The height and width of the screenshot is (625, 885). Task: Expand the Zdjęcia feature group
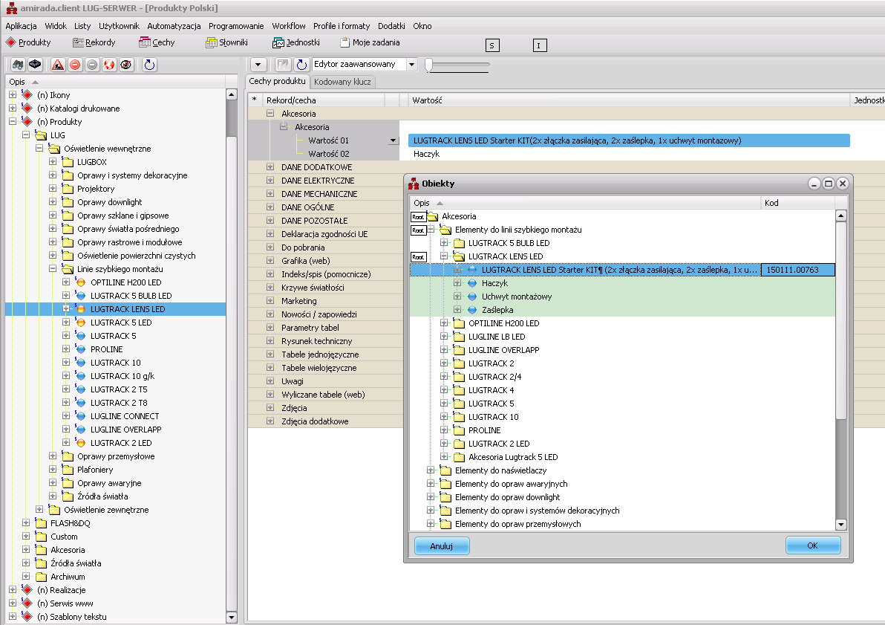[x=270, y=407]
